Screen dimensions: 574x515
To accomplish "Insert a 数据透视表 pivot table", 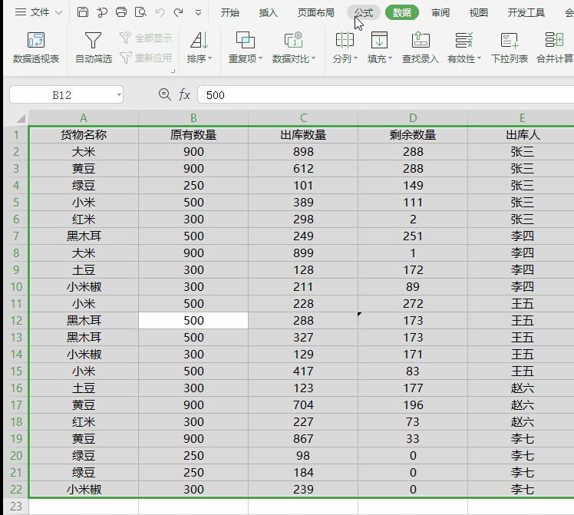I will click(36, 48).
